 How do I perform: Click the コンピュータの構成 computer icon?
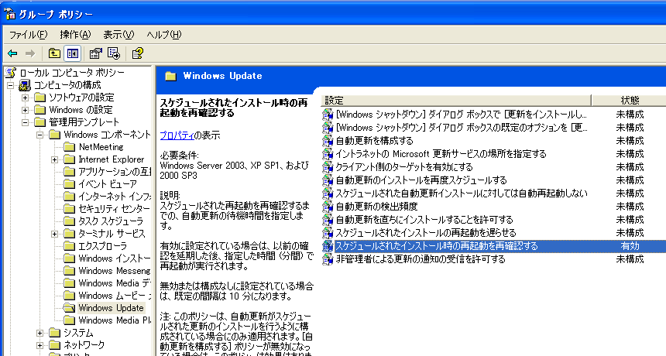point(25,85)
